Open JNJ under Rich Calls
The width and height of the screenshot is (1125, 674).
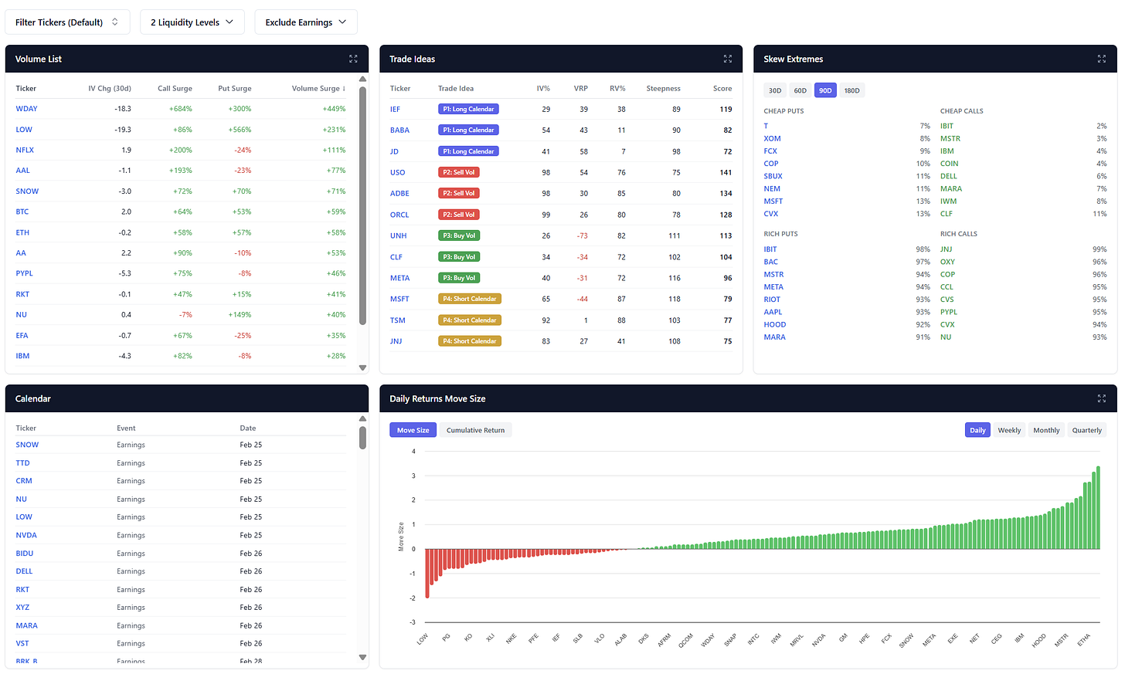(x=947, y=249)
